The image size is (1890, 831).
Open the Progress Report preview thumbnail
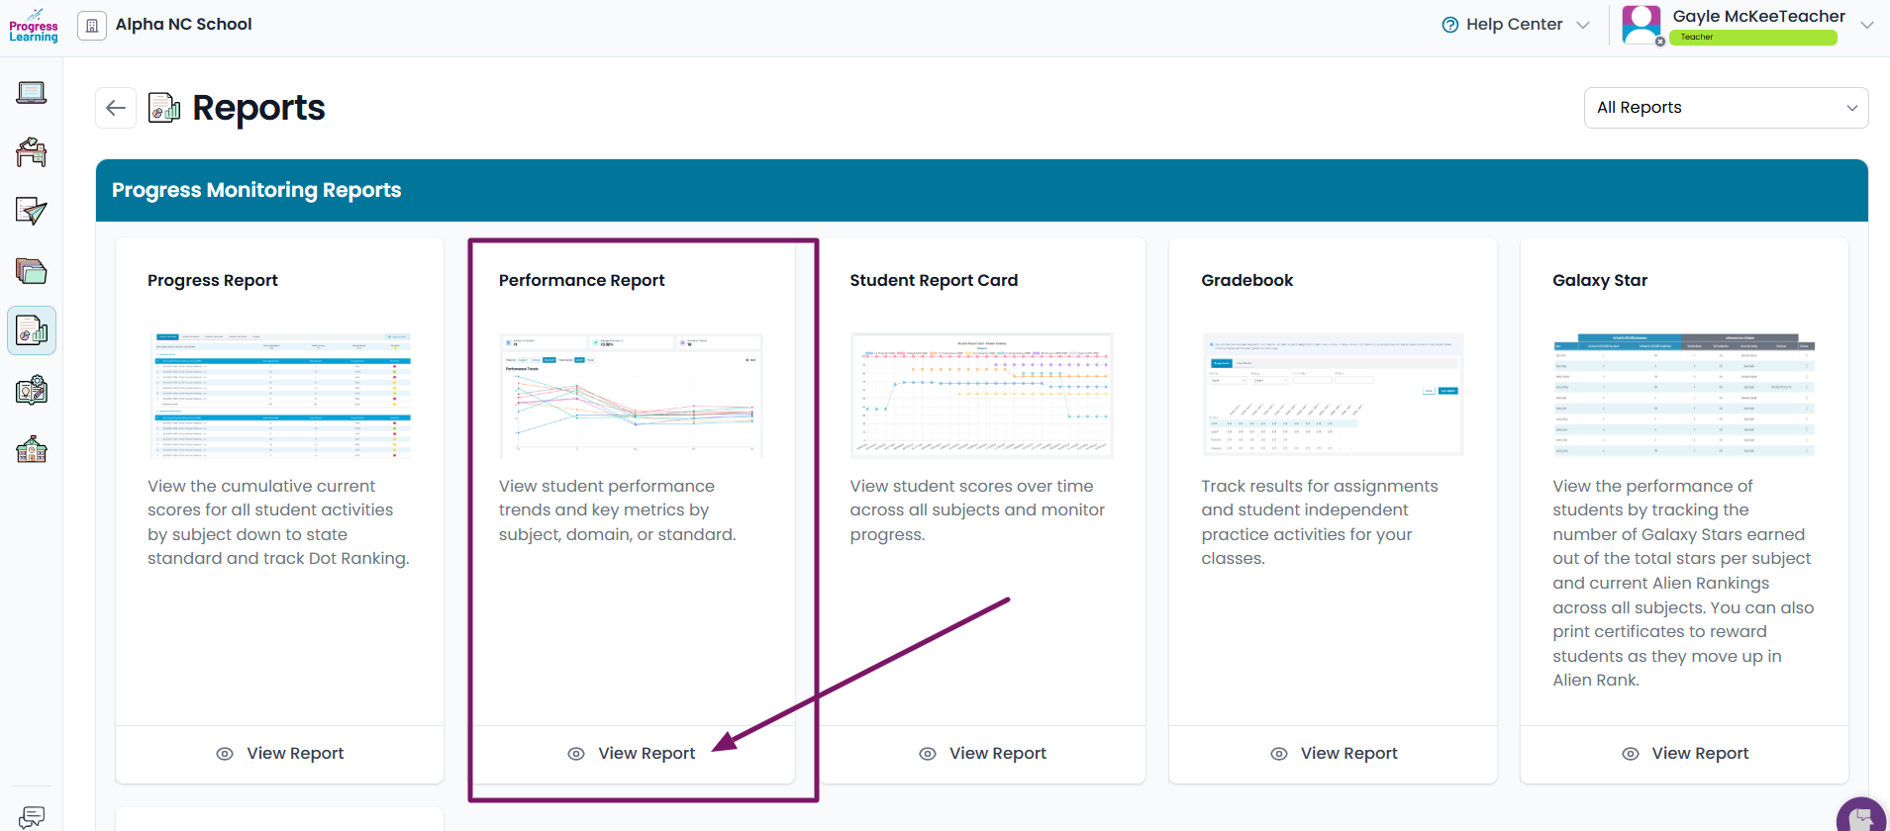pos(280,396)
